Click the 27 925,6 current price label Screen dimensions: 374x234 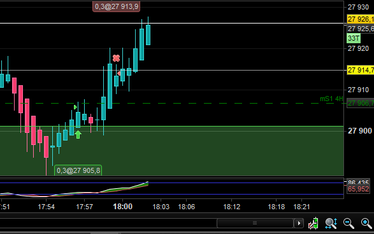(360, 29)
